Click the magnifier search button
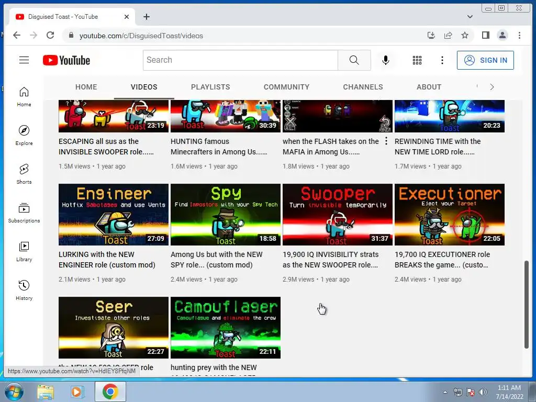The image size is (536, 402). tap(354, 60)
